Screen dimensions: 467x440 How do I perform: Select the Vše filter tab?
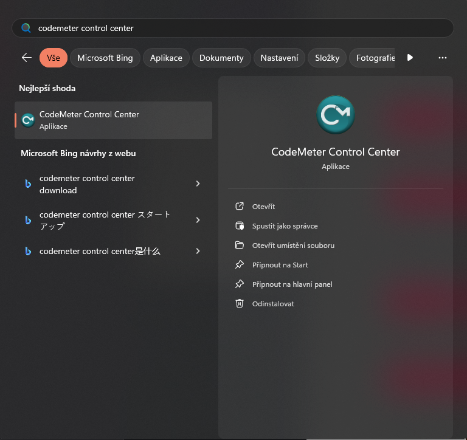54,58
